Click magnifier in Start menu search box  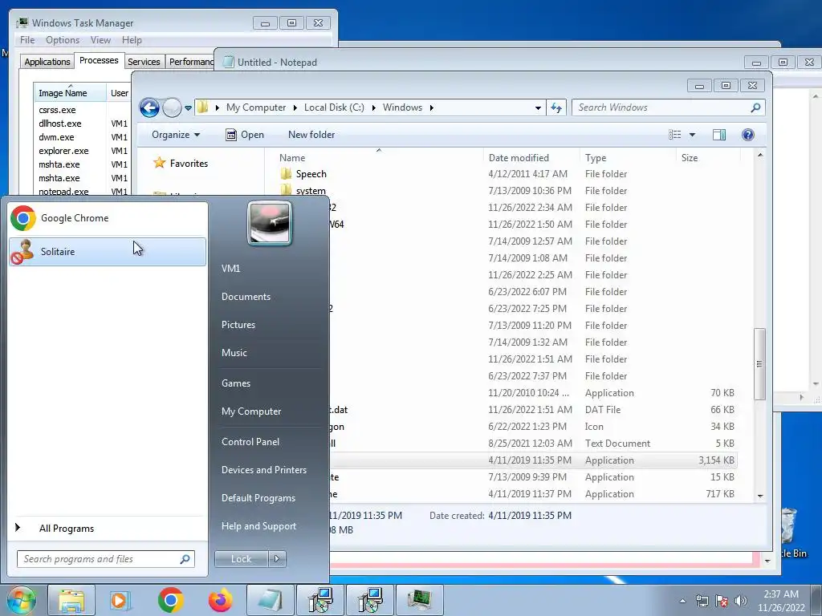click(x=185, y=559)
